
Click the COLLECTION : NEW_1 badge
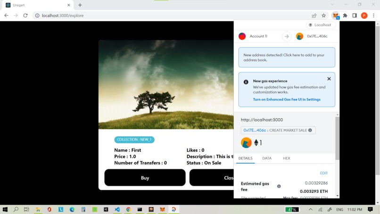pos(134,140)
